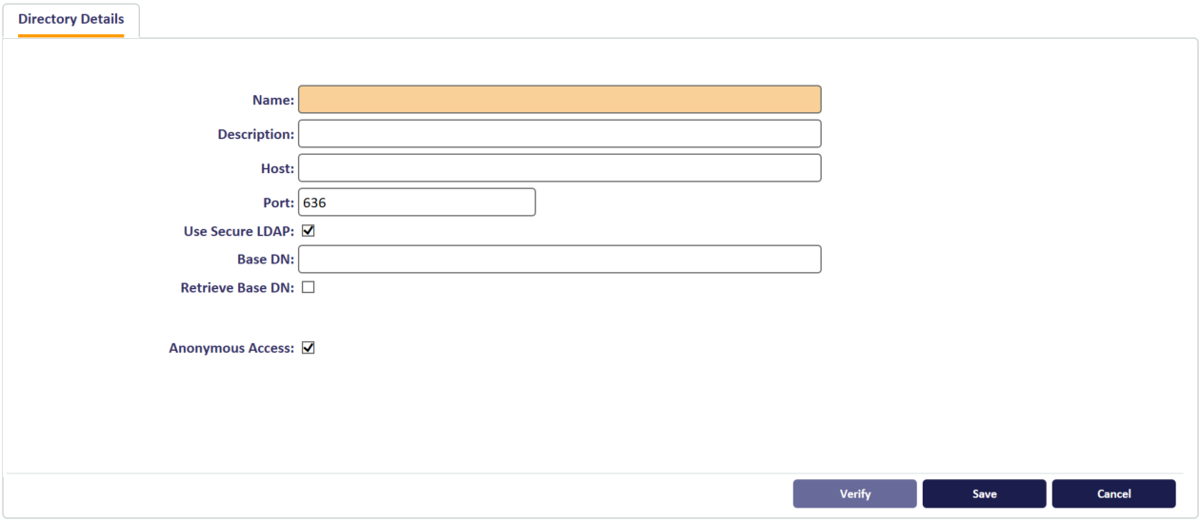This screenshot has width=1200, height=521.
Task: Select the Host input field
Action: pyautogui.click(x=560, y=168)
